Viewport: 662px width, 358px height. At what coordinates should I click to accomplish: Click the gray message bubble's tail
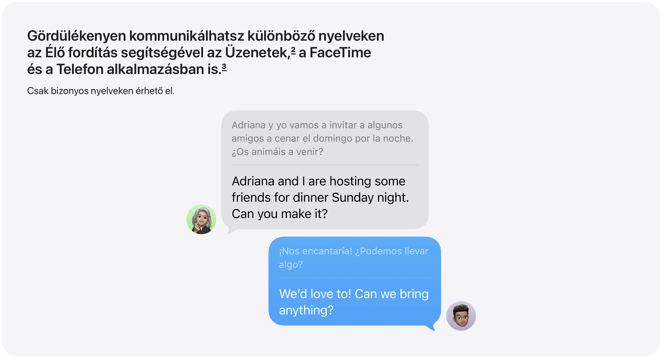[231, 231]
